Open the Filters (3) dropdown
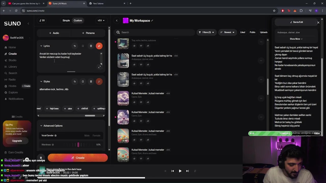Screen dimensions: 326x183 pos(206,32)
